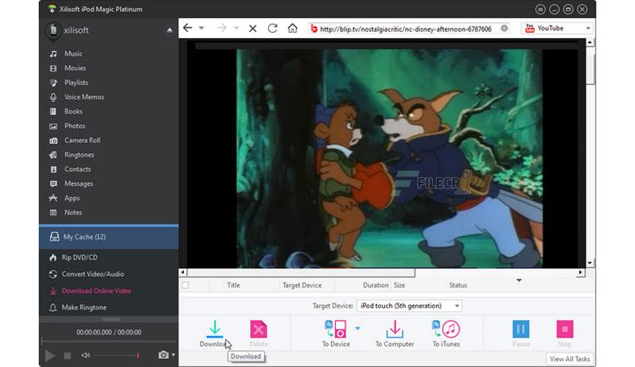Open the Music category in sidebar
Screen dimensions: 635x367
[x=73, y=53]
